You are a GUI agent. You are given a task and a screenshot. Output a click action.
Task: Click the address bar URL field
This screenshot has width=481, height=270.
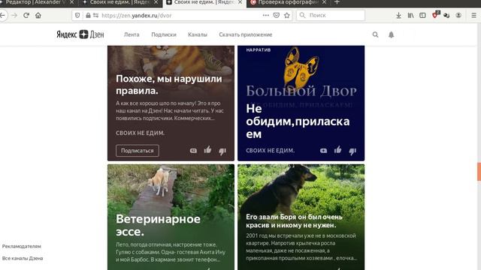[181, 15]
